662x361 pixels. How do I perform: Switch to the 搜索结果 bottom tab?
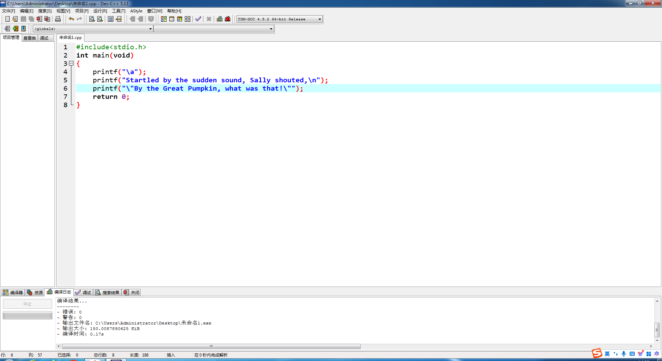(x=107, y=292)
